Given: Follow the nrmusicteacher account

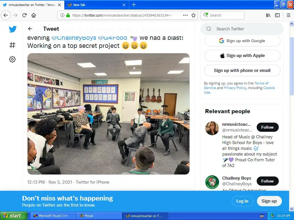Looking at the screenshot, I should click(x=267, y=127).
